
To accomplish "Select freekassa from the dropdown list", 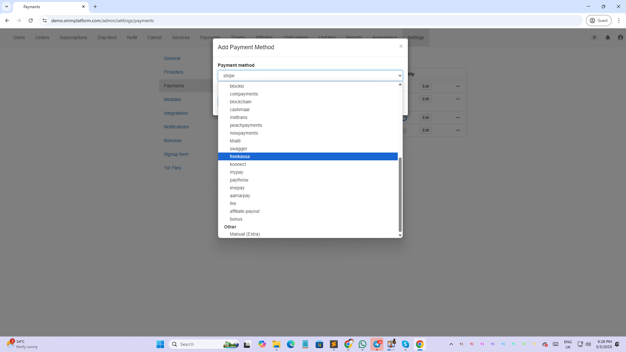I will point(240,156).
